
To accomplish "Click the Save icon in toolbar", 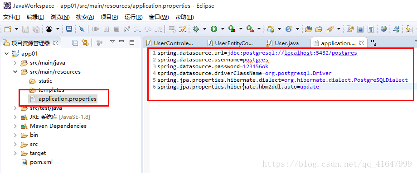I will pos(25,29).
